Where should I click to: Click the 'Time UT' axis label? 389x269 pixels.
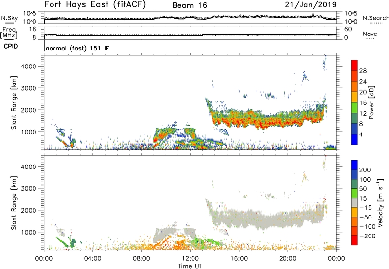(190, 266)
